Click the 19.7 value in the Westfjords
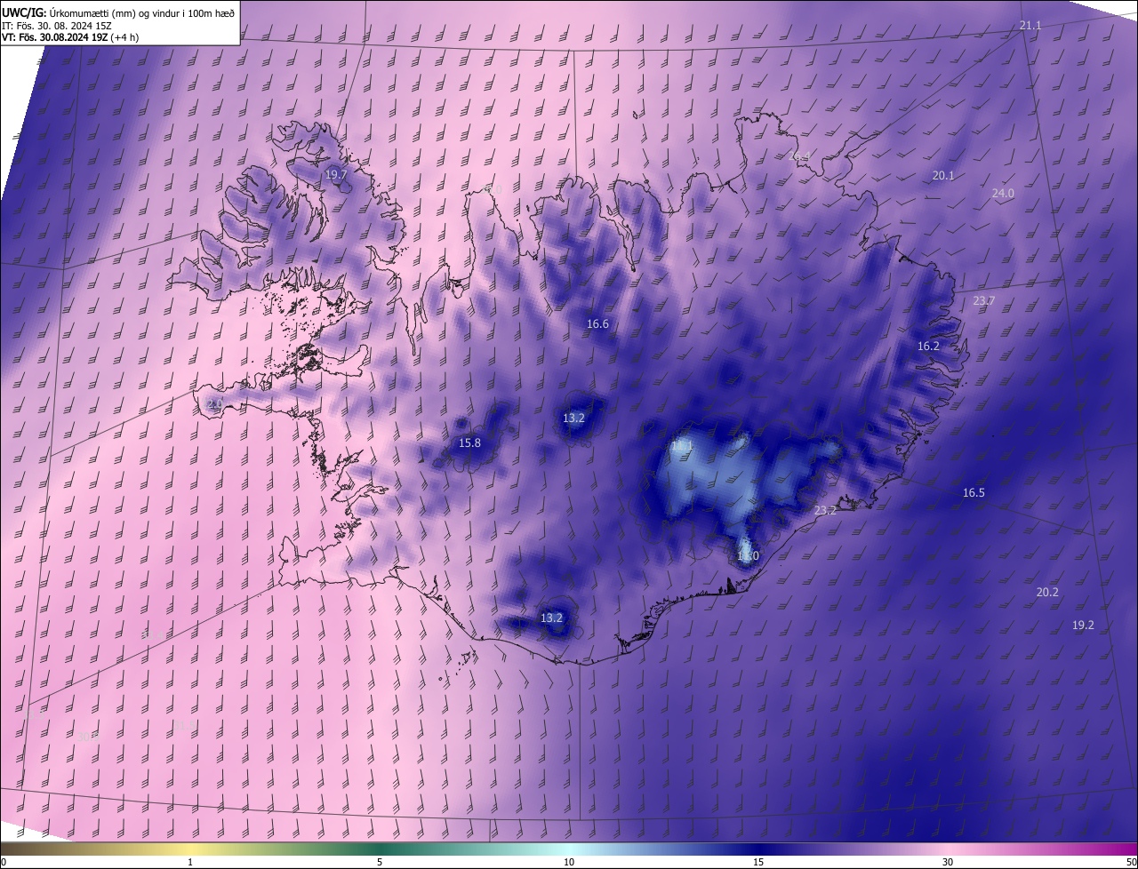Viewport: 1138px width, 869px height. 336,175
